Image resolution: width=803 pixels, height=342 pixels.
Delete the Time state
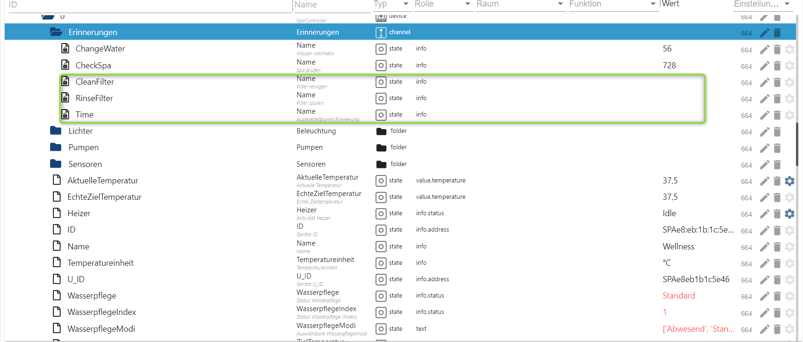777,115
